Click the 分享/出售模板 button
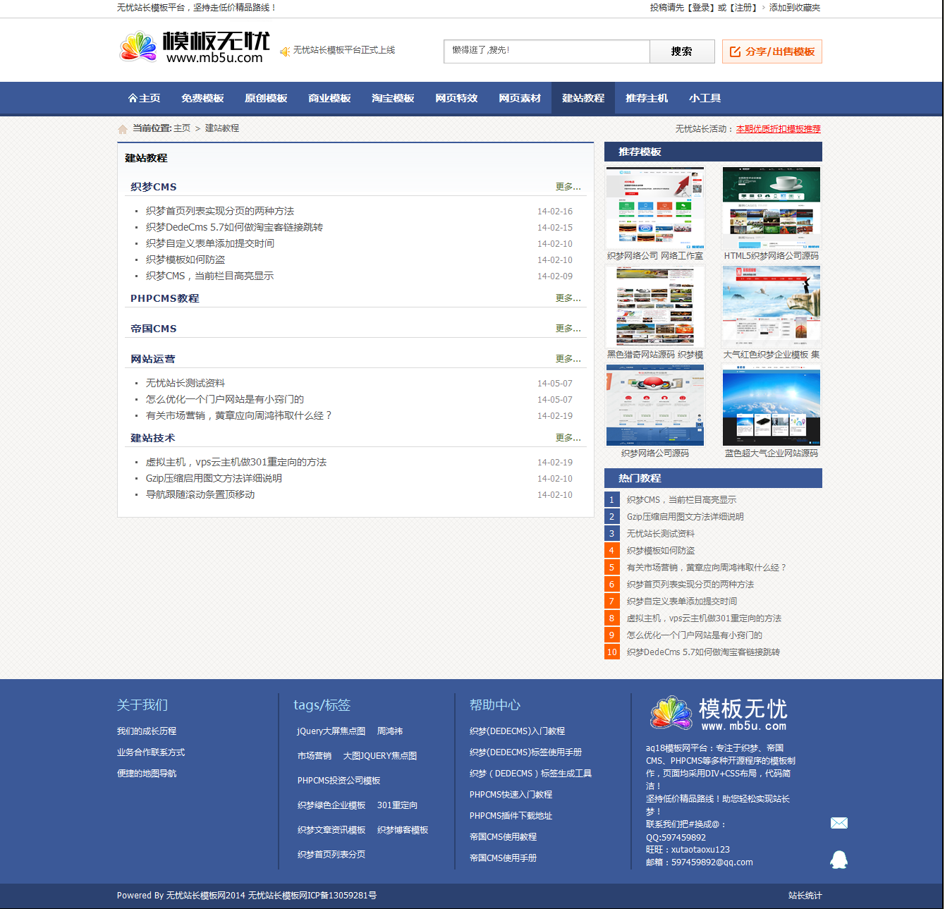This screenshot has width=945, height=909. coord(772,51)
